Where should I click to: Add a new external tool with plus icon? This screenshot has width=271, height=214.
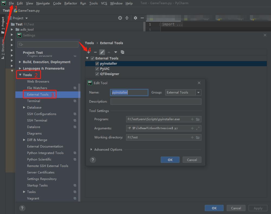[89, 52]
